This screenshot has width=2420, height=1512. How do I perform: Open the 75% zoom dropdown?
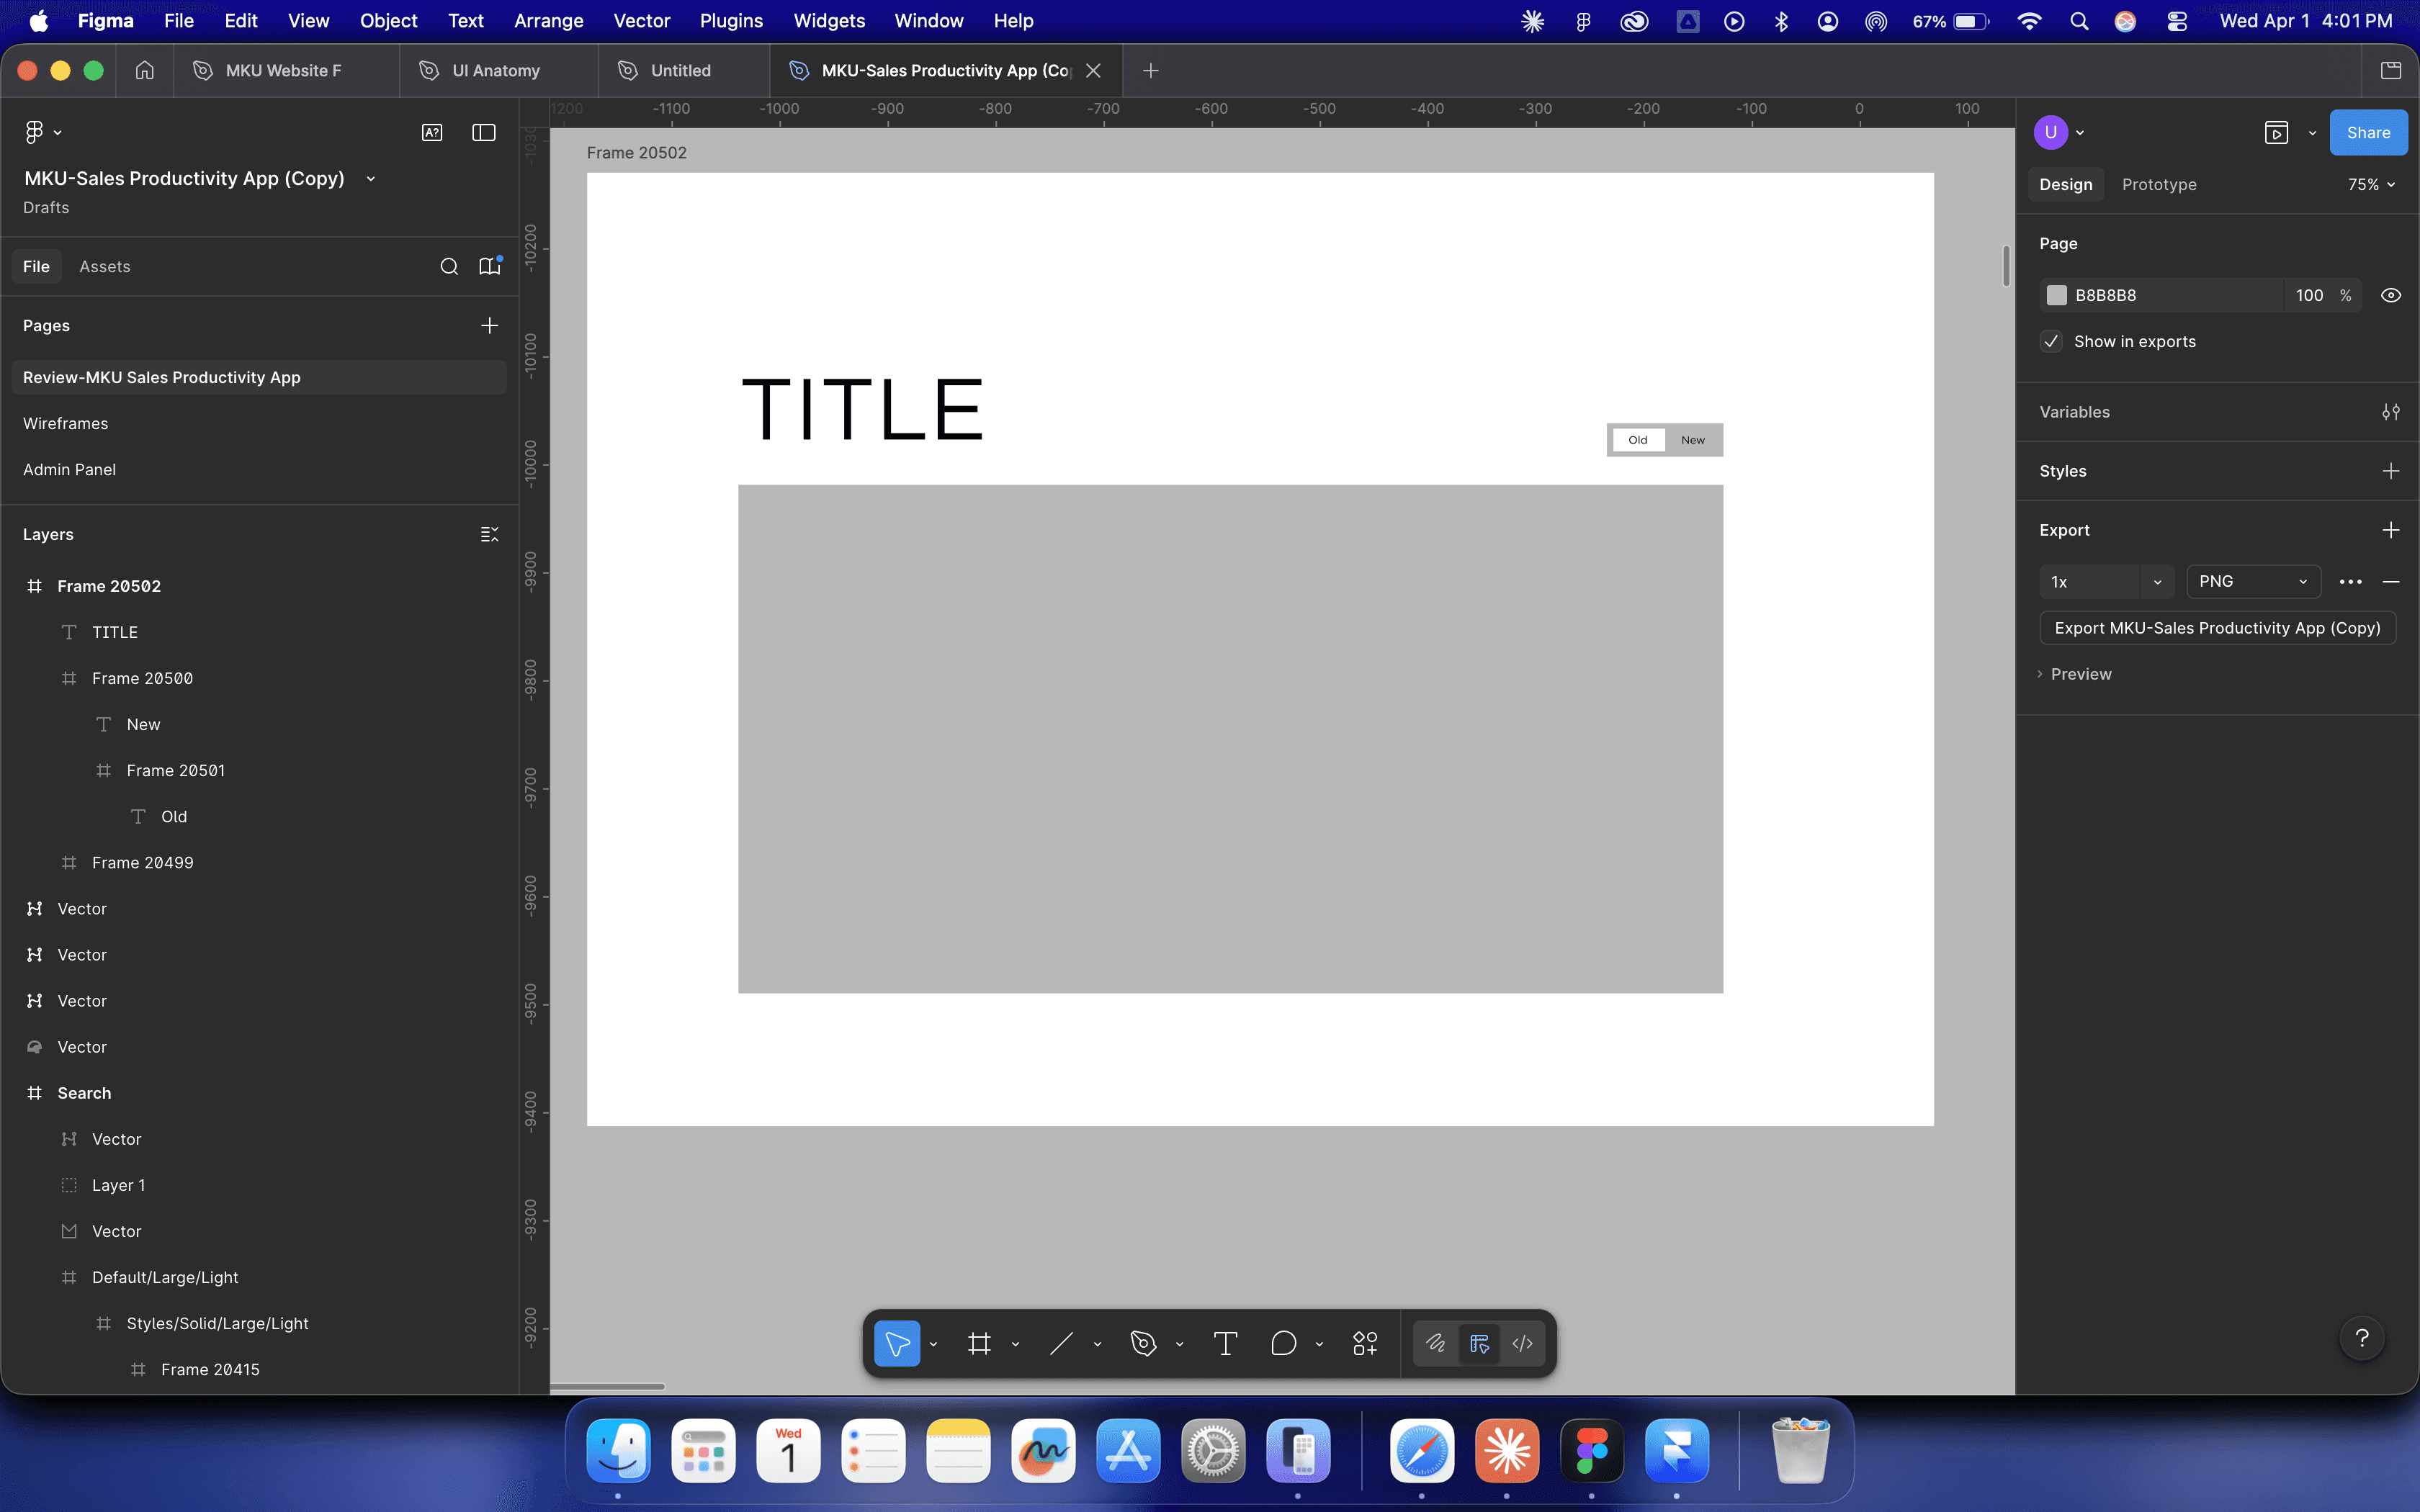coord(2369,184)
